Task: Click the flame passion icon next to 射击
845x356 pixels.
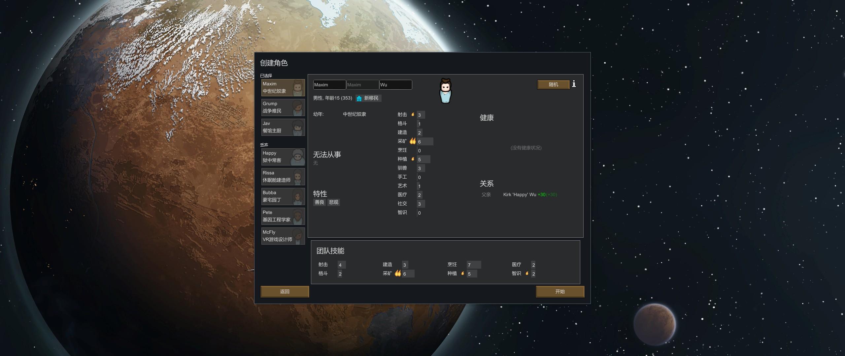Action: [x=413, y=114]
